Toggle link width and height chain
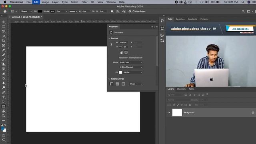Screen dimensions: 256x144 pyautogui.click(x=111, y=44)
